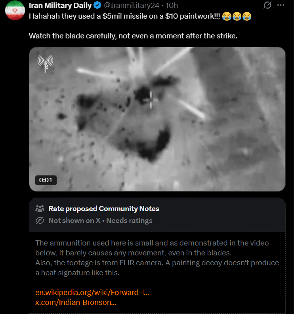Open the en.wikipedia.org Forward-l link
This screenshot has height=314, width=294.
(x=92, y=292)
